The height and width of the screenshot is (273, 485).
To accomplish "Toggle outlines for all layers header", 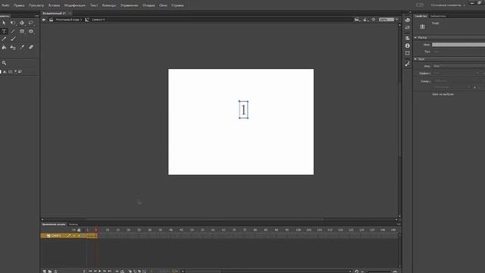I will (x=83, y=230).
